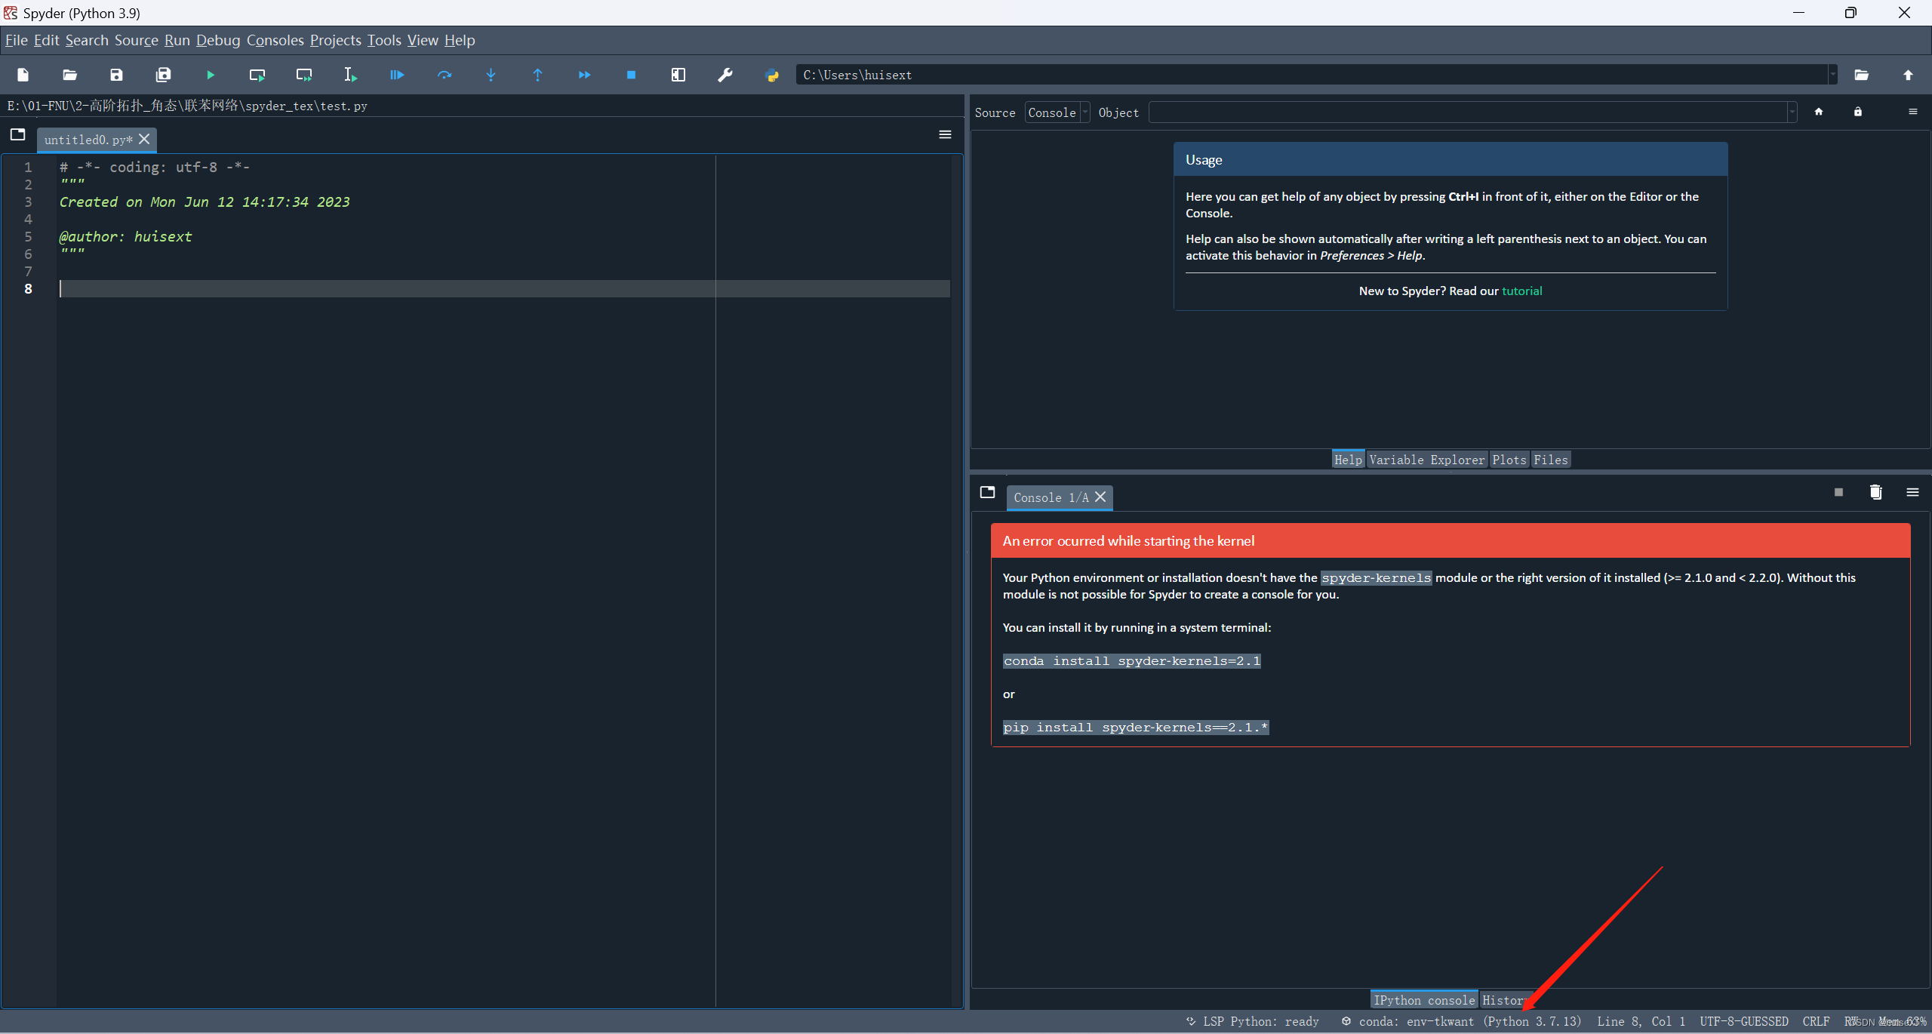
Task: Open the Consoles menu
Action: coord(275,40)
